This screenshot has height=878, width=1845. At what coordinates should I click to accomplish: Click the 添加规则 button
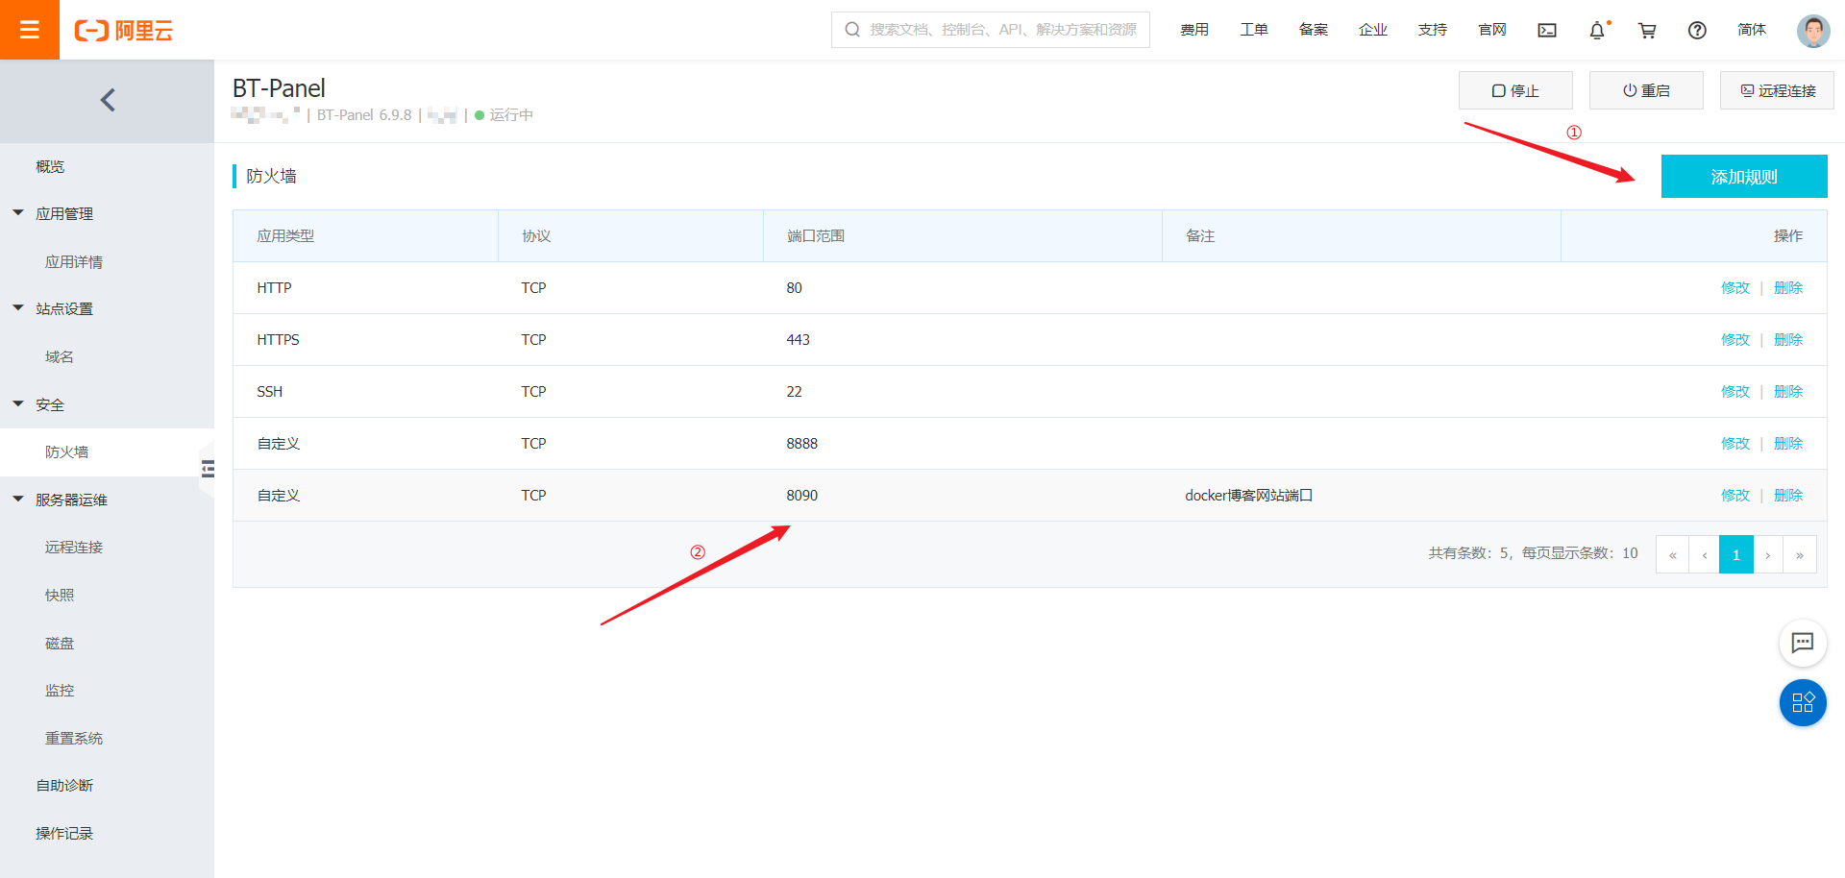[x=1744, y=177]
